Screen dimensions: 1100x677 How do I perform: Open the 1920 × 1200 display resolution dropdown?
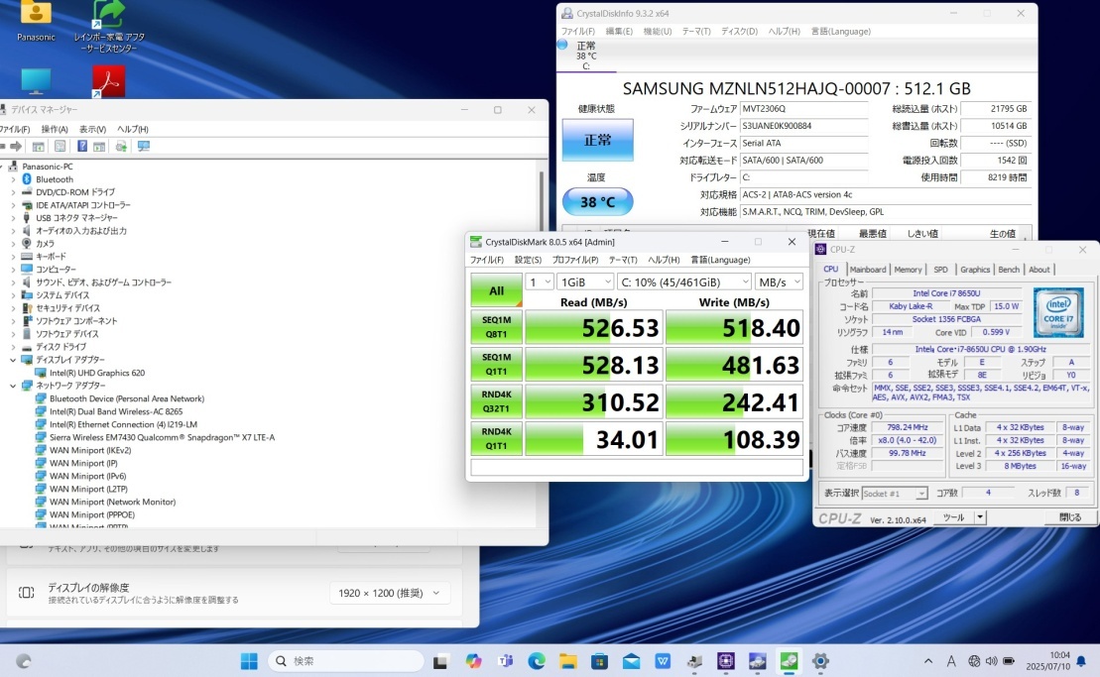click(389, 593)
